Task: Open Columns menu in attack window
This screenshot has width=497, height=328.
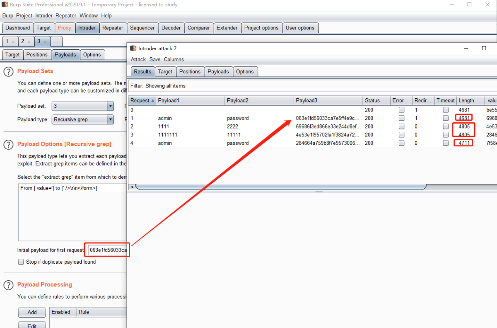Action: click(174, 59)
